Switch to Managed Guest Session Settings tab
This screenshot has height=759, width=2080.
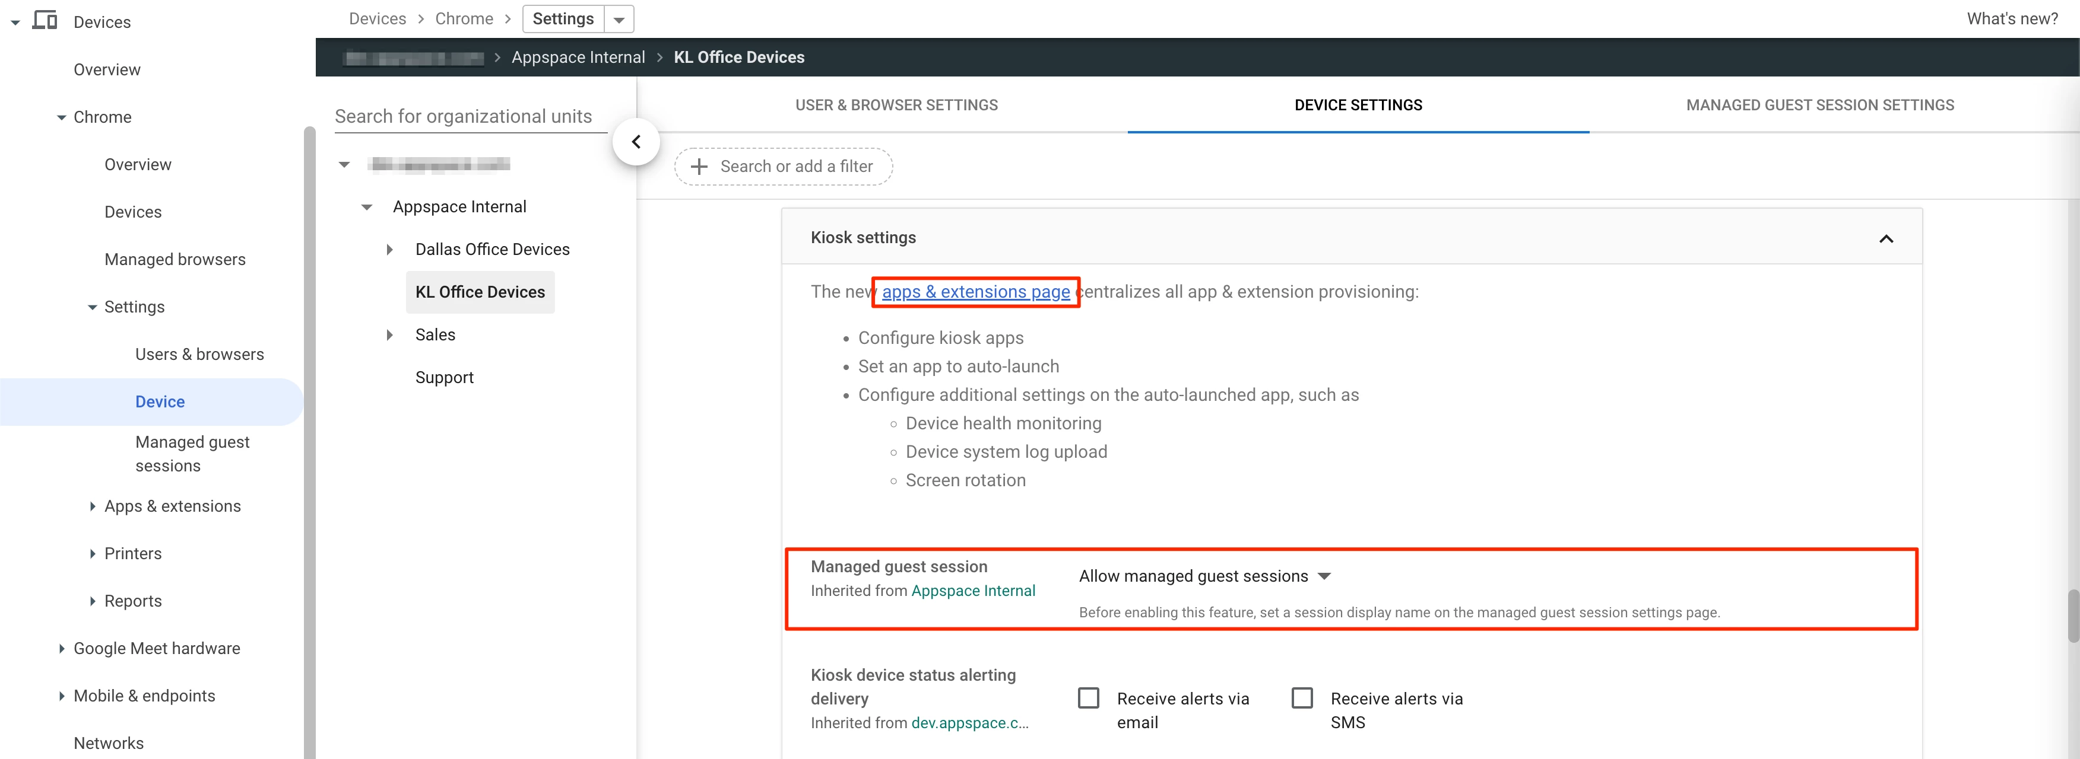point(1819,105)
